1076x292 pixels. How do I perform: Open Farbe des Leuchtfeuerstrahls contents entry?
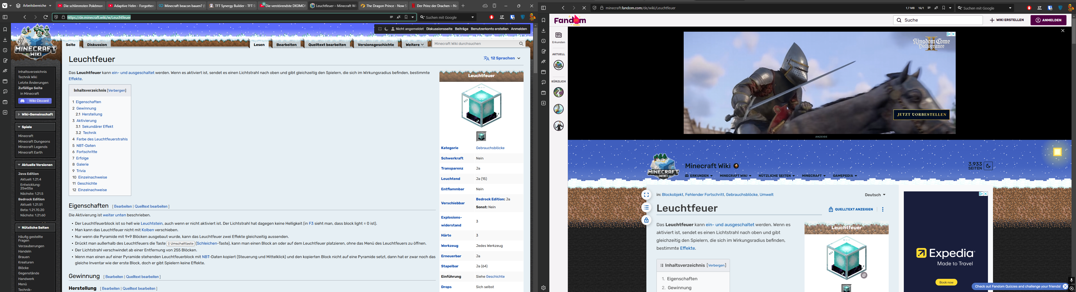click(102, 139)
